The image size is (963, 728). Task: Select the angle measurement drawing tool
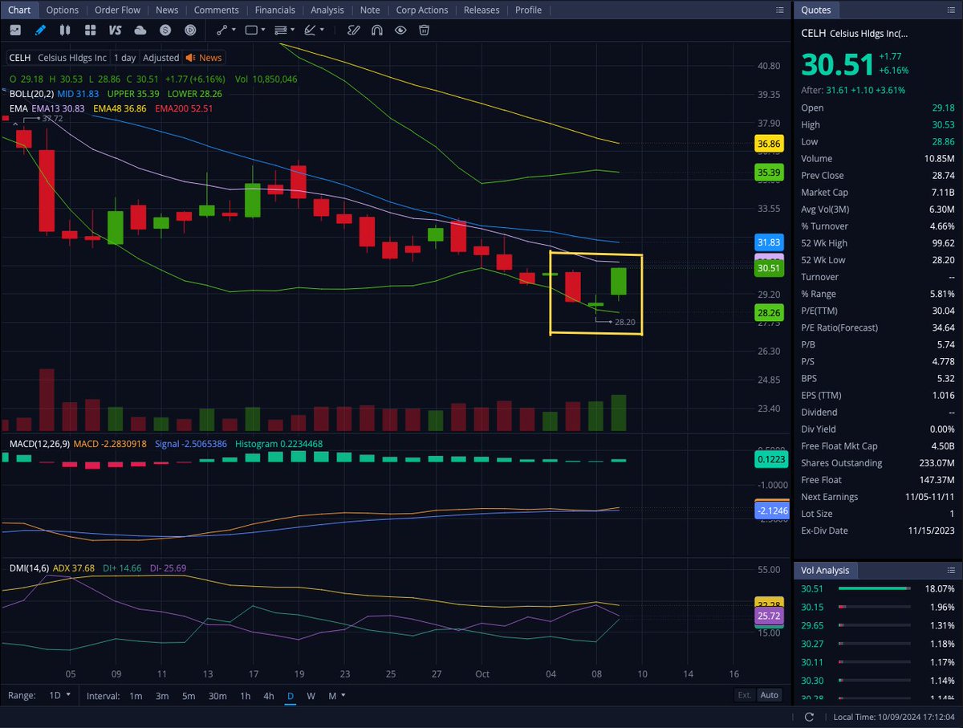311,30
